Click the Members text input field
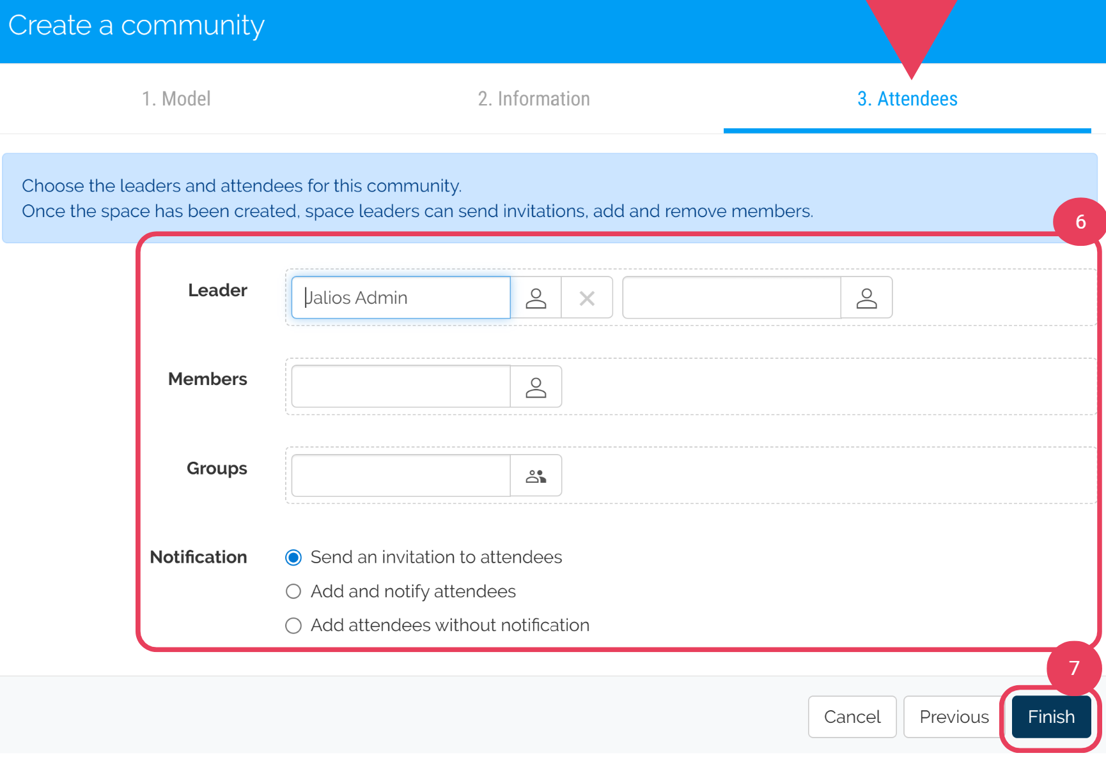1106x758 pixels. (x=401, y=387)
